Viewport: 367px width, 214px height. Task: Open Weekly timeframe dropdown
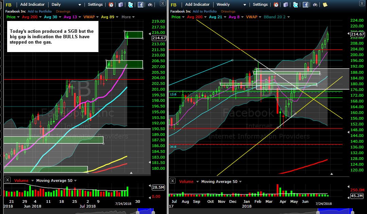pyautogui.click(x=244, y=5)
